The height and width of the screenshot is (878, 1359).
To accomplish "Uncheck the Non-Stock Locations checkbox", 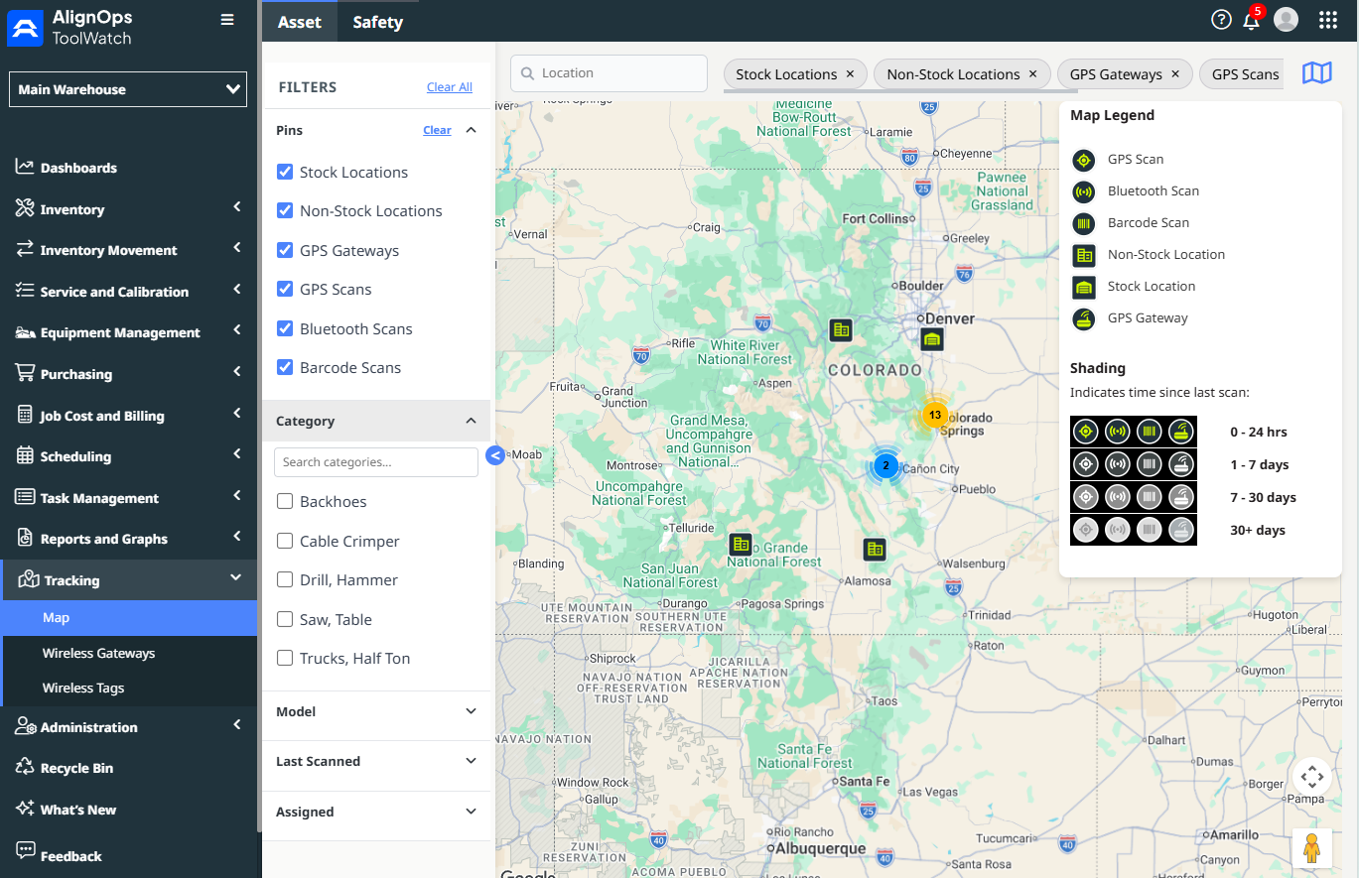I will [285, 210].
